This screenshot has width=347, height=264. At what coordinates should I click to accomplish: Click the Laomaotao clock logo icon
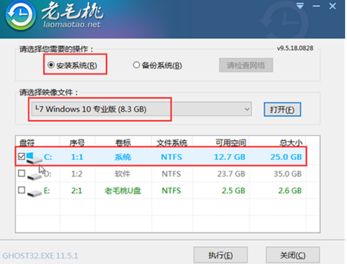pos(19,19)
